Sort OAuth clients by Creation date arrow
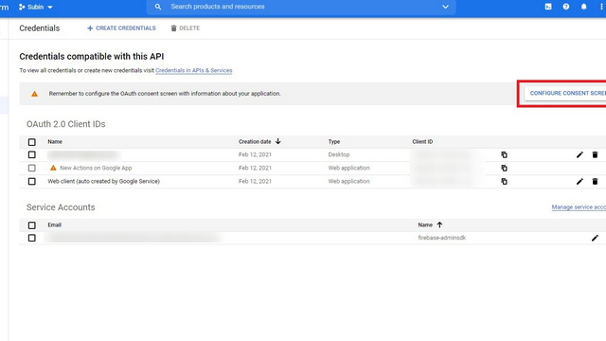606x341 pixels. [x=277, y=141]
